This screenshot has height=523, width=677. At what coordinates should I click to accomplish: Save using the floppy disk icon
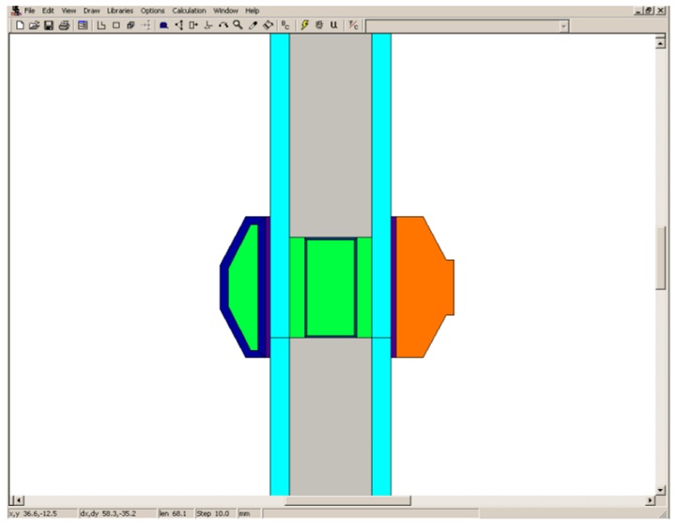pos(48,25)
